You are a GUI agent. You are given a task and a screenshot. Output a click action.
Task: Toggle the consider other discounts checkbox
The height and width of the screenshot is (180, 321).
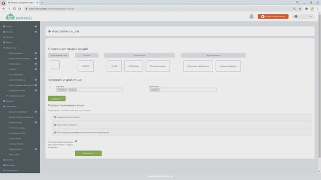(76, 141)
